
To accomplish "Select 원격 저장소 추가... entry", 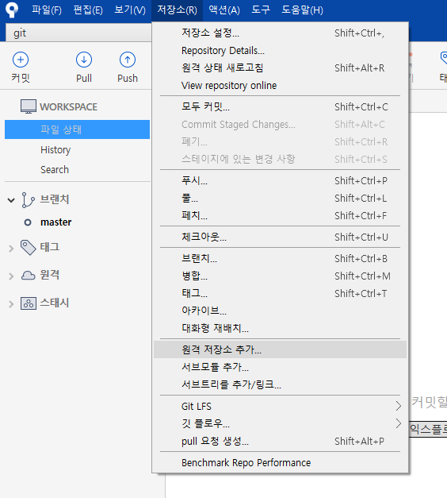I will pos(281,349).
